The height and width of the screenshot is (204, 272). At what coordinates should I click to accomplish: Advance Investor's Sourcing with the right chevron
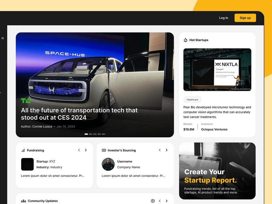pos(167,150)
